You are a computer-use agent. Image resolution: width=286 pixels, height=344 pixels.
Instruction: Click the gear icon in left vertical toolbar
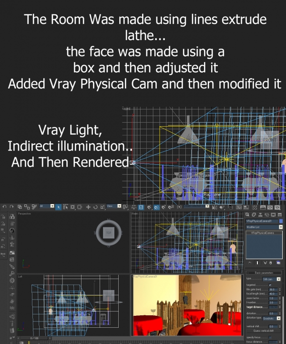(12, 280)
